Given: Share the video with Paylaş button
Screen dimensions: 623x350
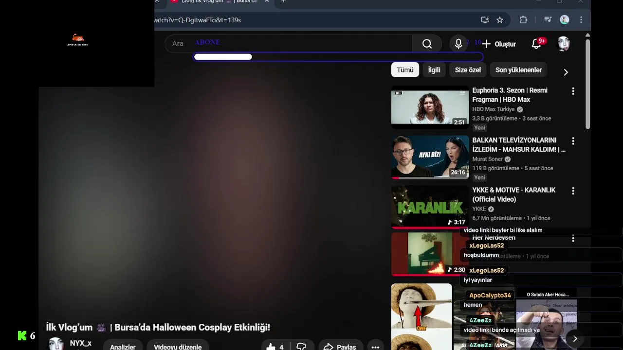Looking at the screenshot, I should [x=340, y=347].
